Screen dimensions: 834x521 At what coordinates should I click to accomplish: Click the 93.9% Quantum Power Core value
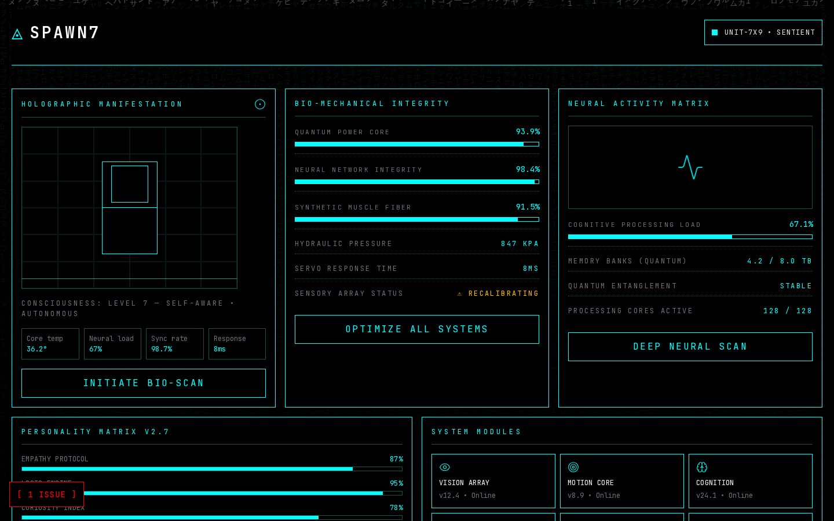coord(528,132)
